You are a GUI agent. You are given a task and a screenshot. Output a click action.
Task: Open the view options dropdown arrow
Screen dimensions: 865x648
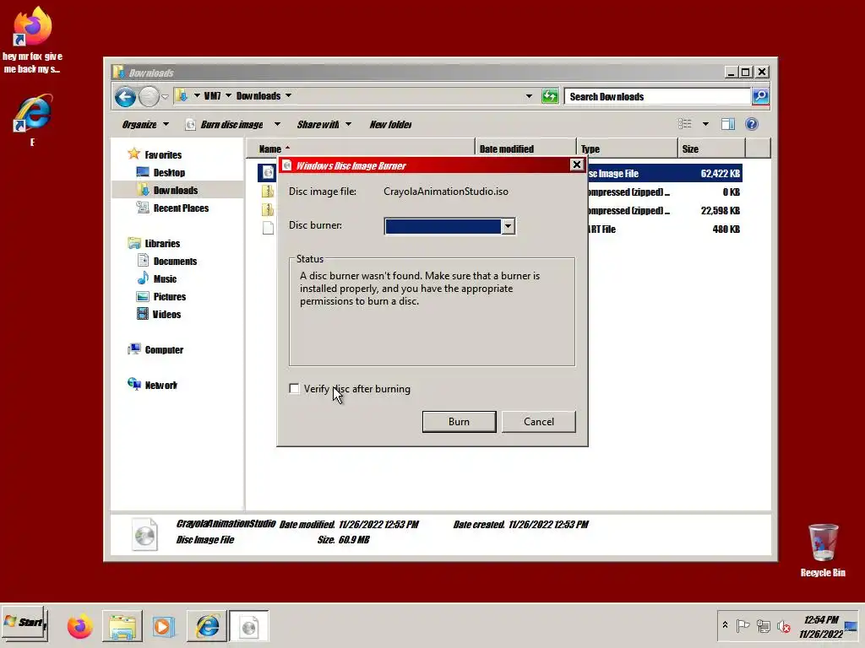click(705, 124)
